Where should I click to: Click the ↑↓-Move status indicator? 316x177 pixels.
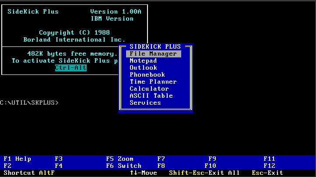(x=144, y=173)
